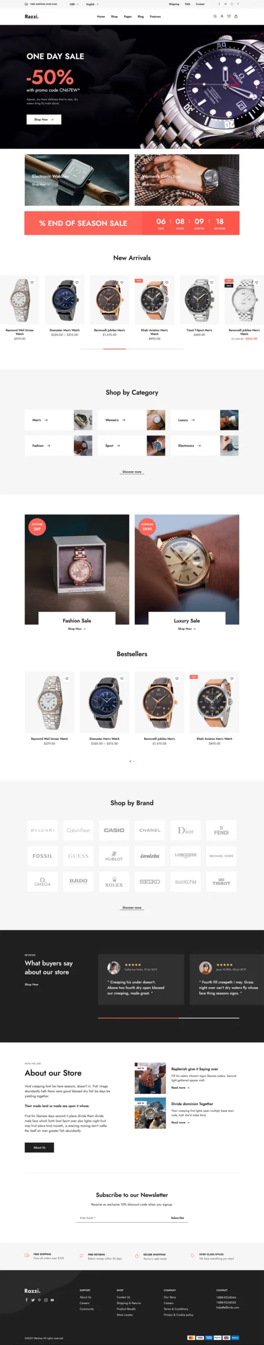Screen dimensions: 264x1345
Task: Click the New Arrivals carousel scrollbar indicator
Action: pyautogui.click(x=114, y=349)
